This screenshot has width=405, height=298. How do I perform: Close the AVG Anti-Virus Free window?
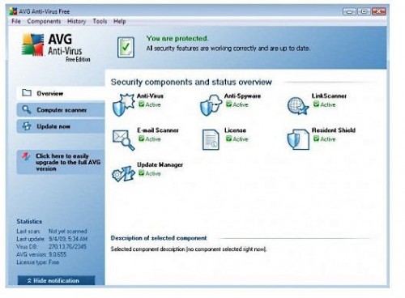click(x=378, y=11)
